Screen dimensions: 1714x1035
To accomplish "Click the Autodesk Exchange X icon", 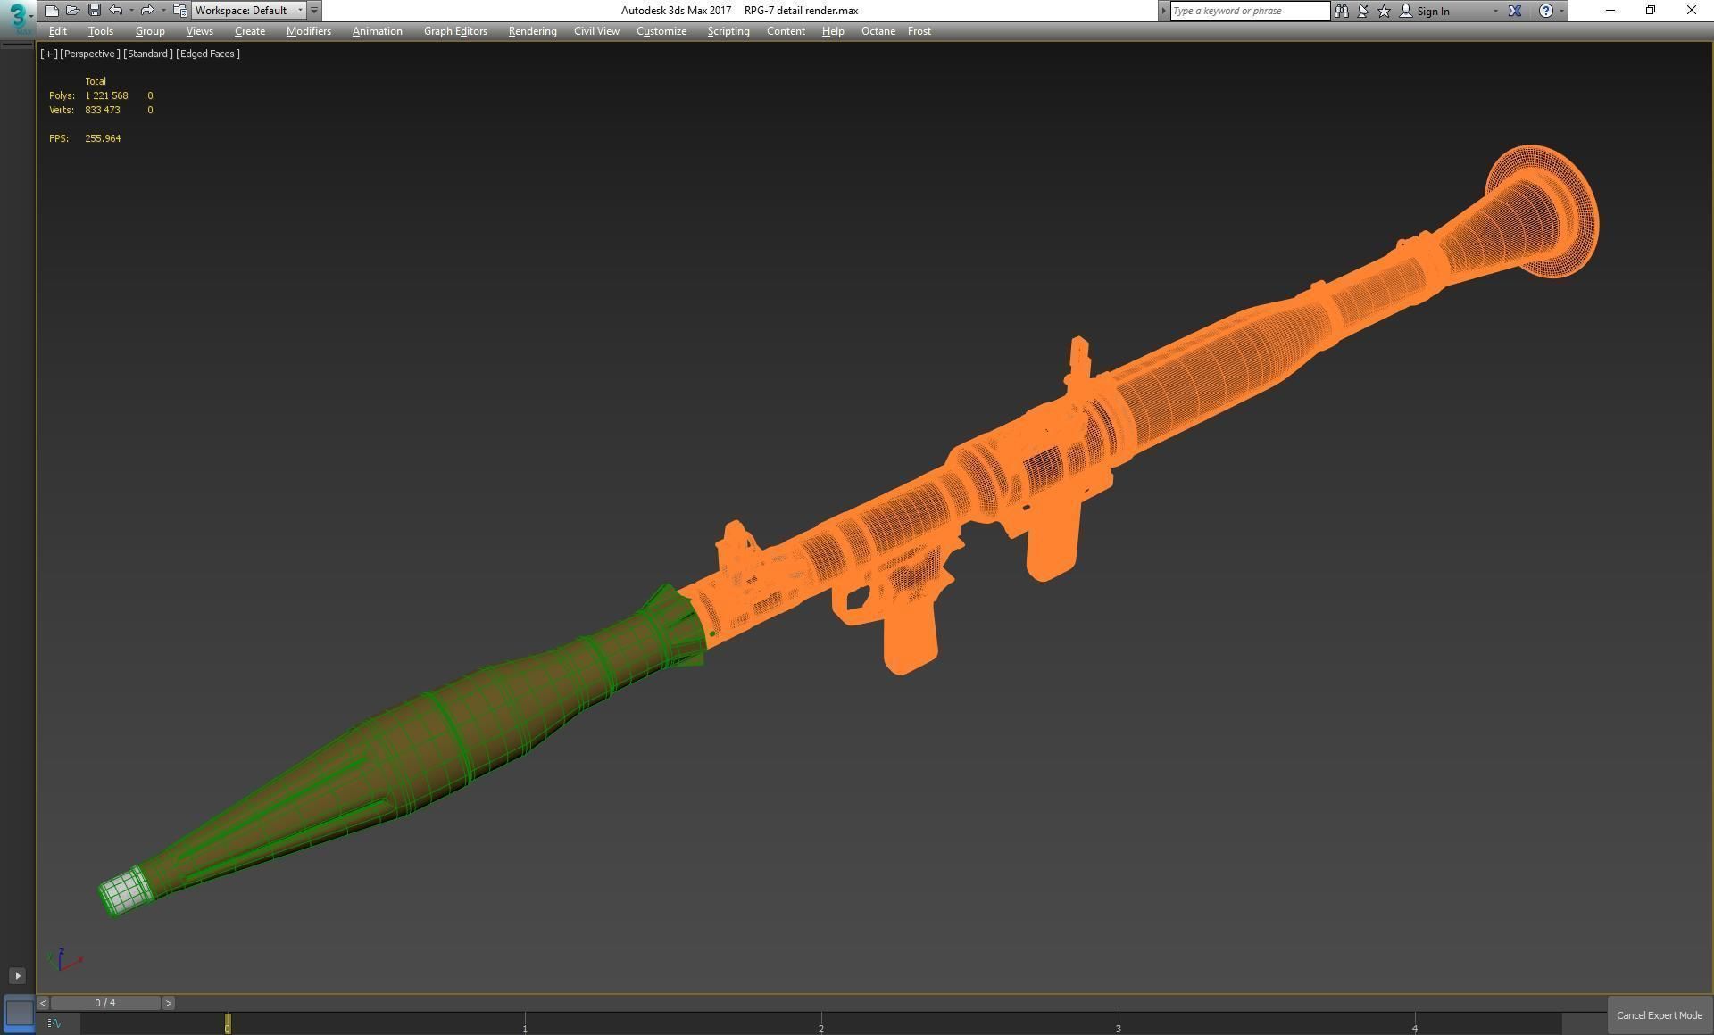I will click(x=1515, y=11).
